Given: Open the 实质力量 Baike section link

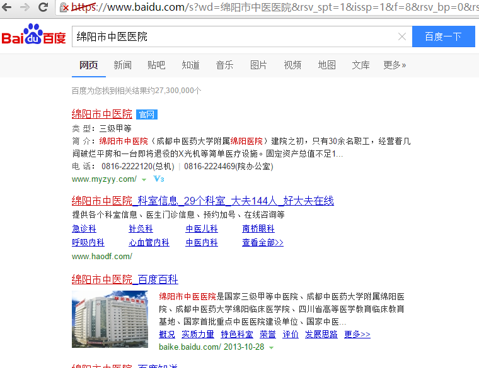Looking at the screenshot, I should click(x=198, y=335).
